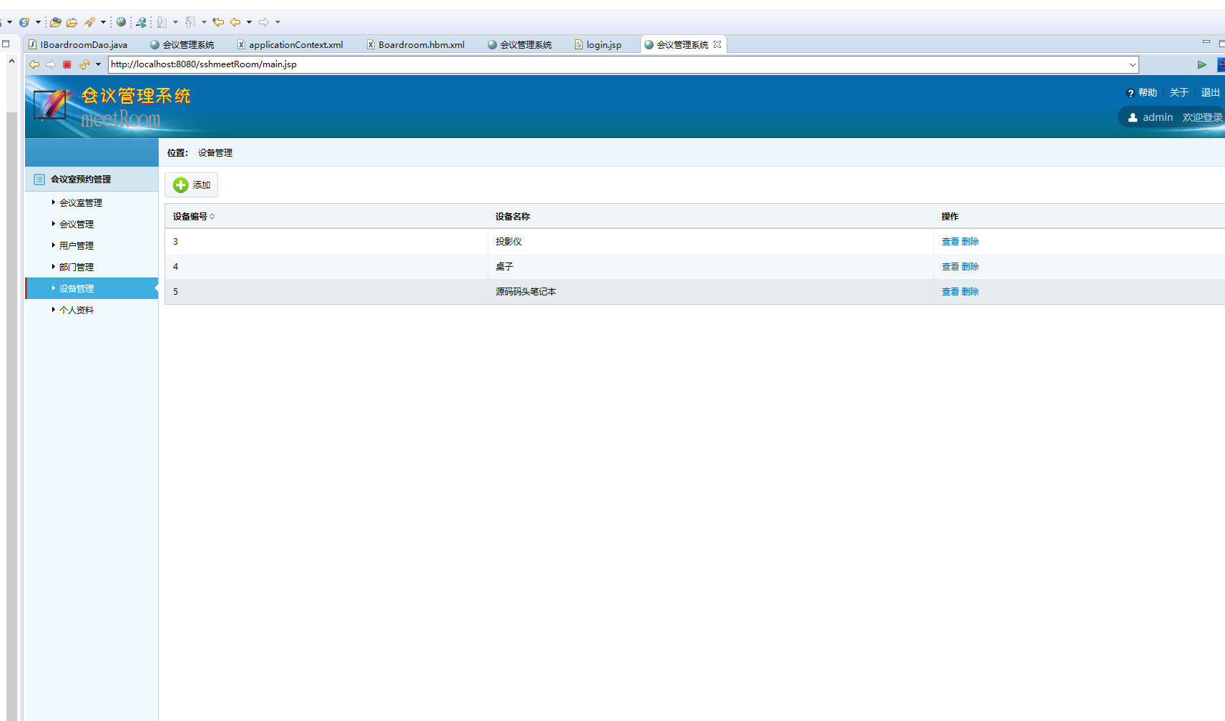Screen dimensions: 1225x721
Task: Click 查看 for the 源码码头笔记本 row
Action: 950,292
